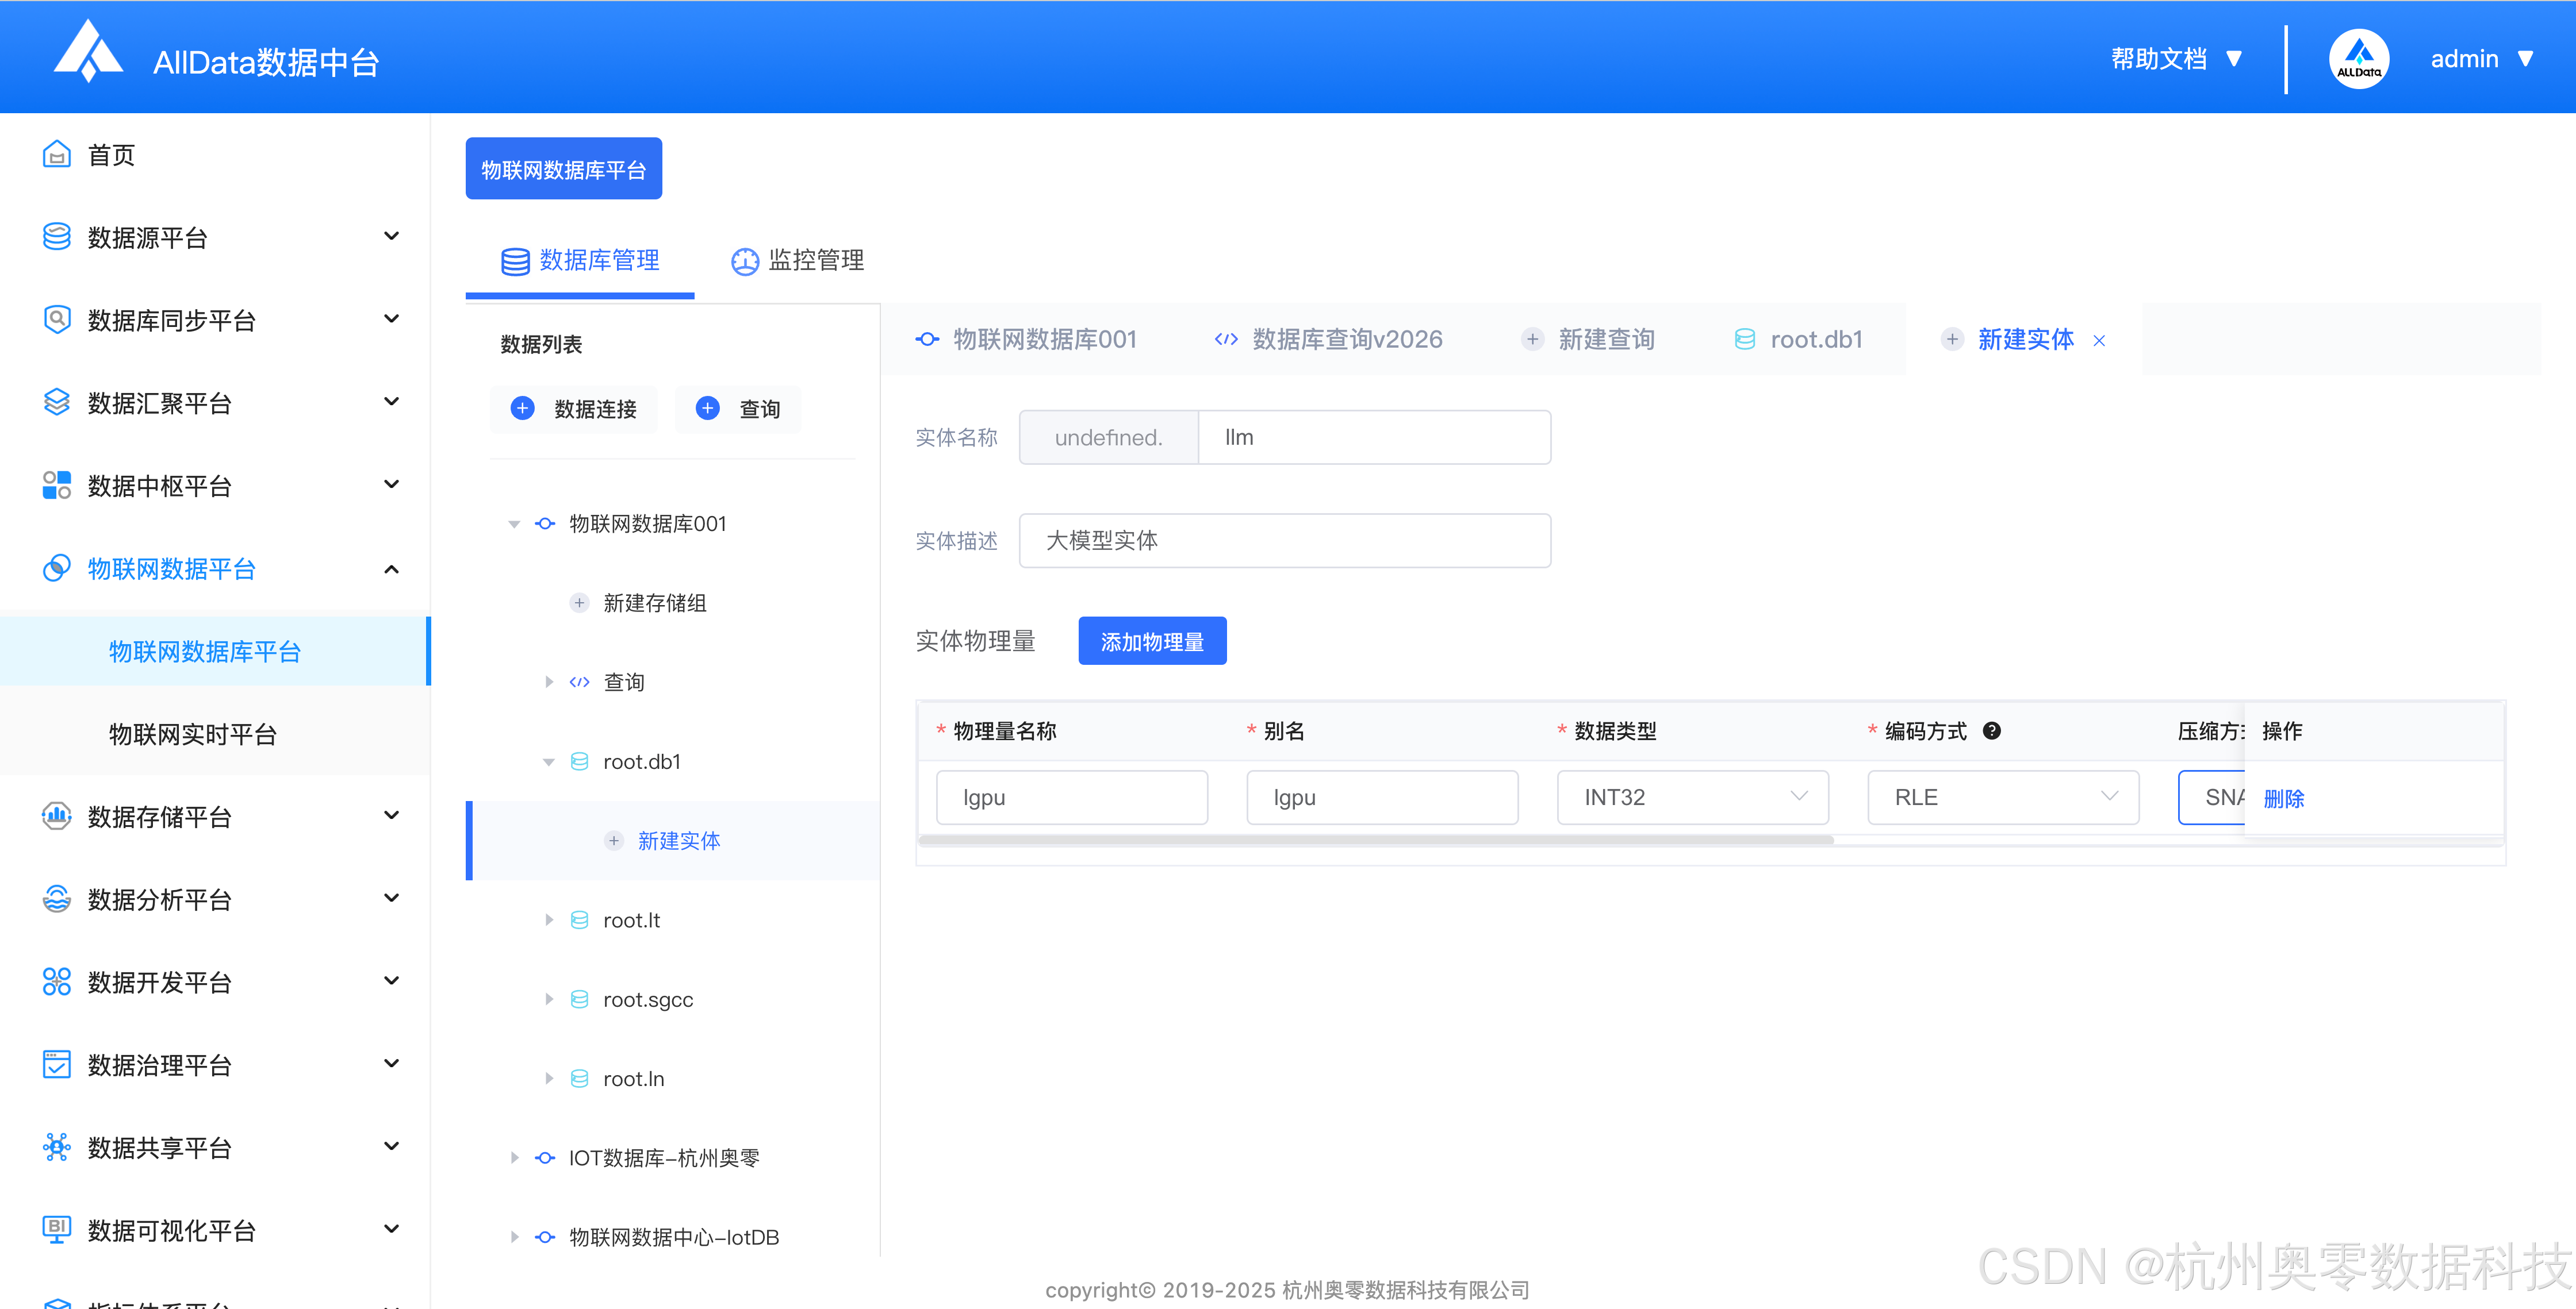Click the 数据可视化平台 BI icon
Image resolution: width=2576 pixels, height=1309 pixels.
point(56,1229)
